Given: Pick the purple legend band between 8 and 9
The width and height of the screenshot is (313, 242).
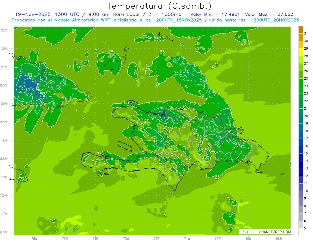Looking at the screenshot, I should (301, 202).
